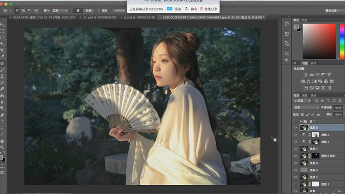Open the Character panel icon
The width and height of the screenshot is (345, 194).
pyautogui.click(x=287, y=53)
